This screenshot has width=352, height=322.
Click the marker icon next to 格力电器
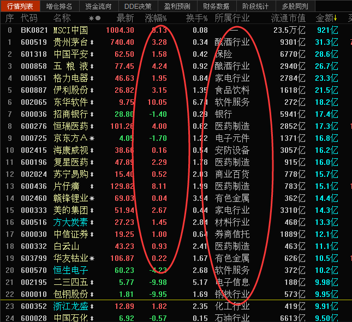click(x=92, y=78)
